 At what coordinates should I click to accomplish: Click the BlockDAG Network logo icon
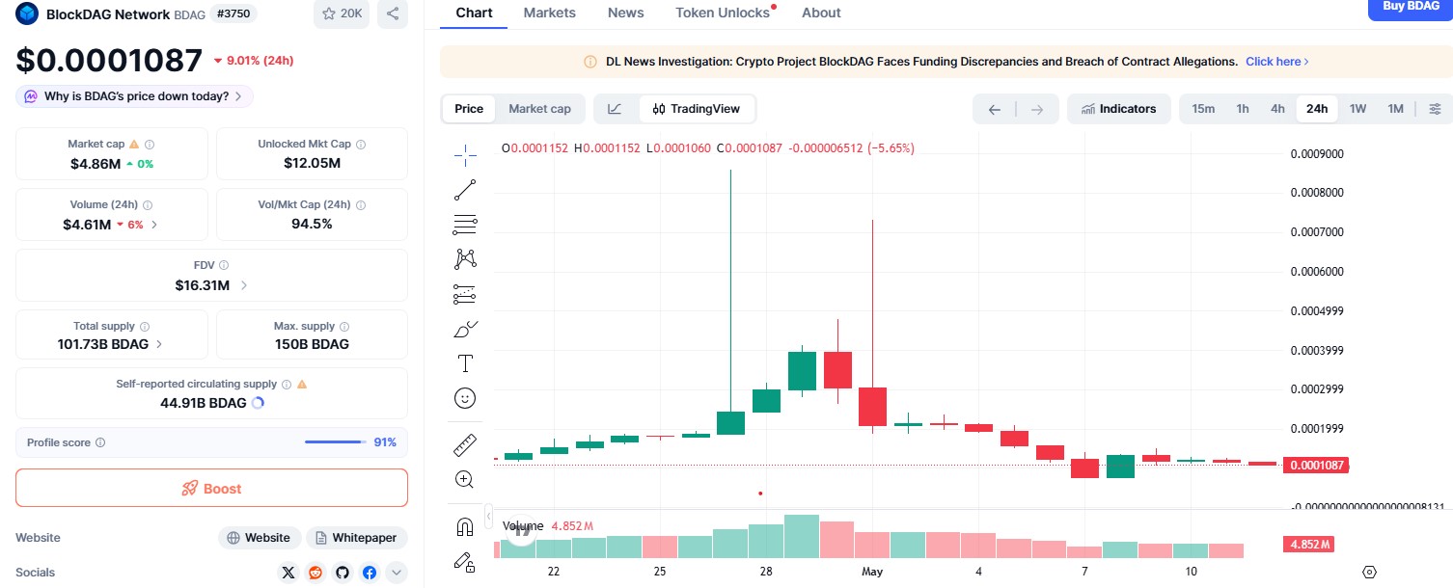27,13
